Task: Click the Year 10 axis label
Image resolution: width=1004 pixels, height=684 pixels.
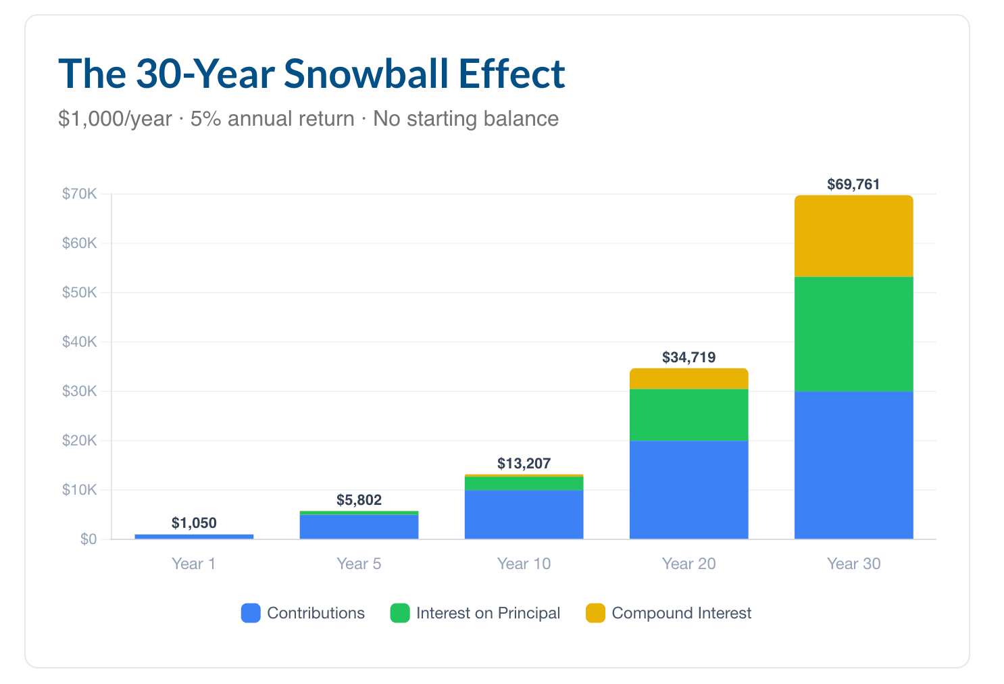Action: [x=524, y=564]
